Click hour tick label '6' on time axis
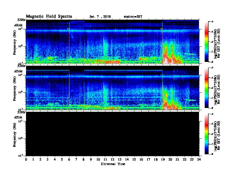 click(69, 160)
